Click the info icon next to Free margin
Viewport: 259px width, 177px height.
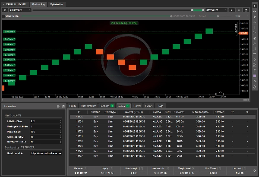[167, 168]
